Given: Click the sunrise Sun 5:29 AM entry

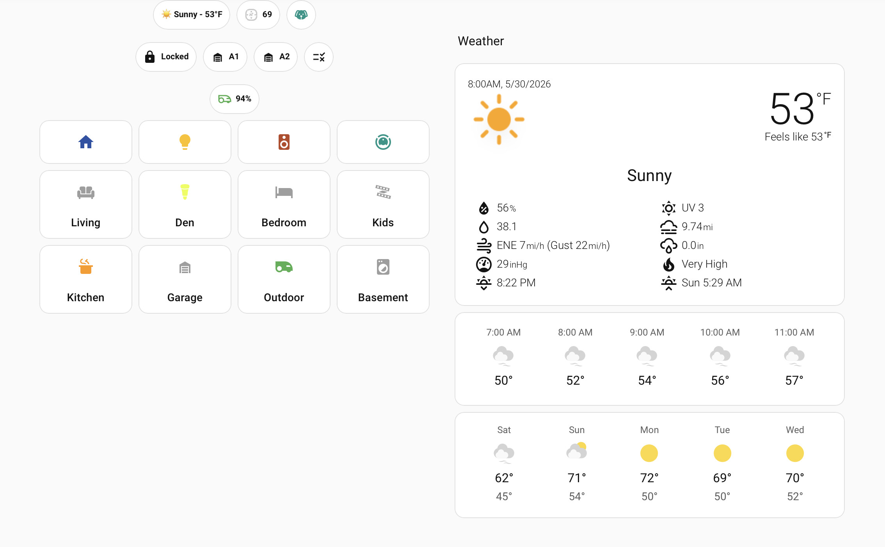Looking at the screenshot, I should tap(712, 283).
